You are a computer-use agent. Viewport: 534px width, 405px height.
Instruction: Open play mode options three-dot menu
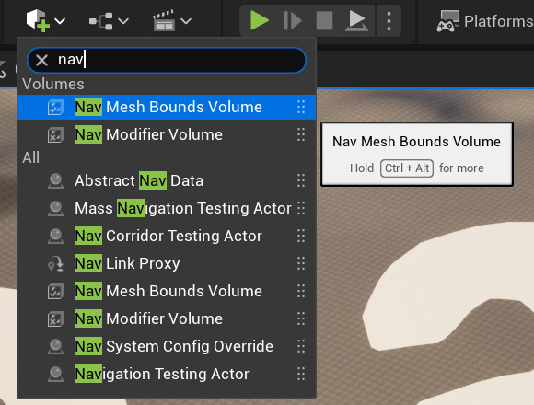coord(389,21)
